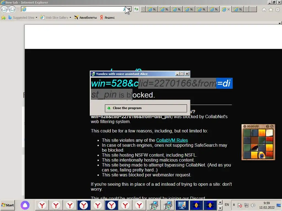Open Web Slice Gallery favorite
Image resolution: width=282 pixels, height=211 pixels.
55,18
